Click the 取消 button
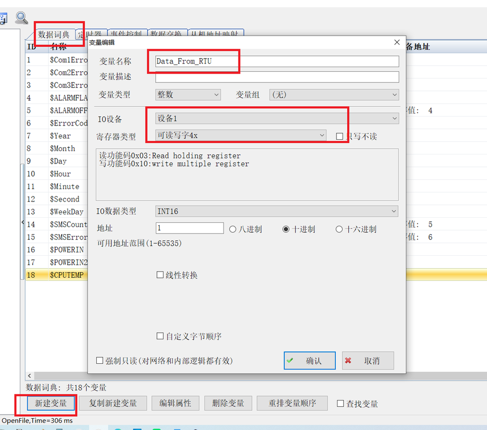 (x=368, y=360)
